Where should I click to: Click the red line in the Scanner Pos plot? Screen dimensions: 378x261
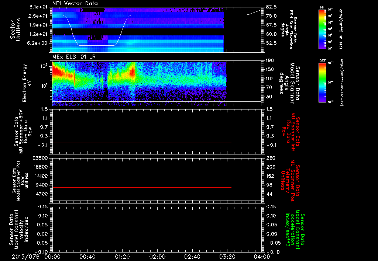coord(142,187)
